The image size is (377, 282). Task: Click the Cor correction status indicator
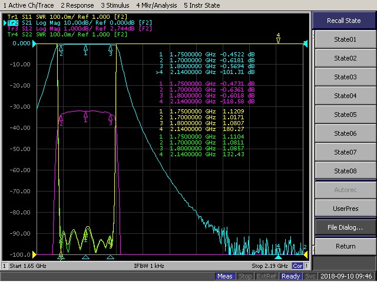pos(297,266)
